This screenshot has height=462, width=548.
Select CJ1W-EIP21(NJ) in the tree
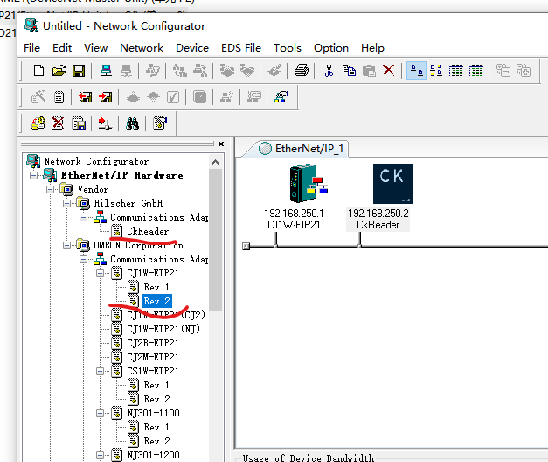[x=163, y=329]
